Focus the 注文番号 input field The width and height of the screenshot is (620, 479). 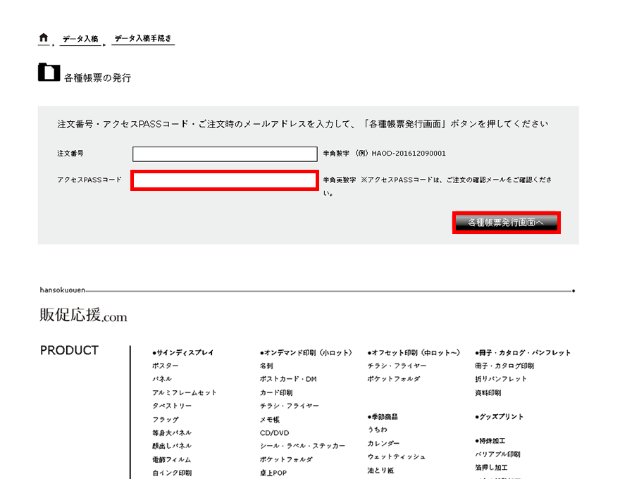point(225,154)
